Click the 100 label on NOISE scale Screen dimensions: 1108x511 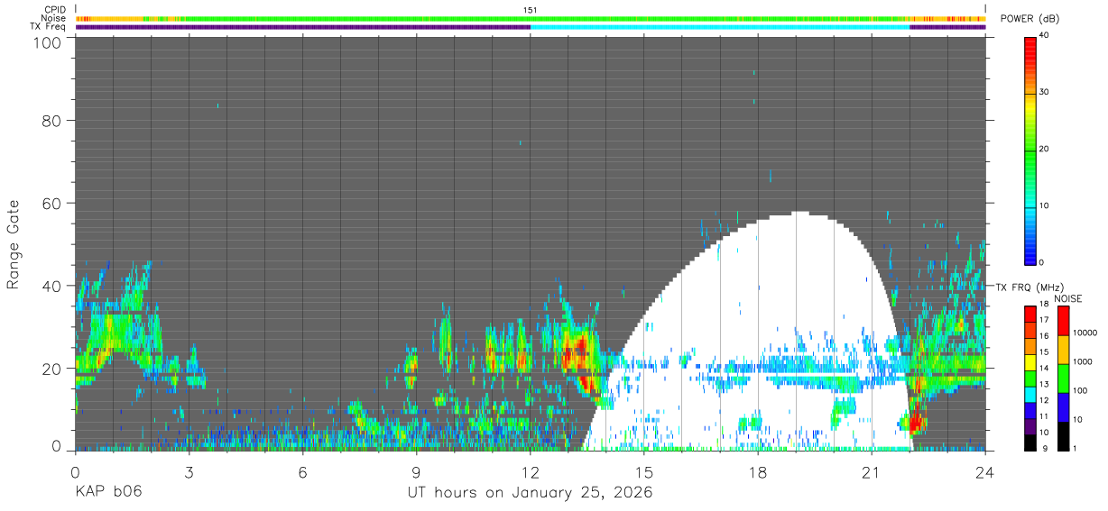click(1080, 390)
